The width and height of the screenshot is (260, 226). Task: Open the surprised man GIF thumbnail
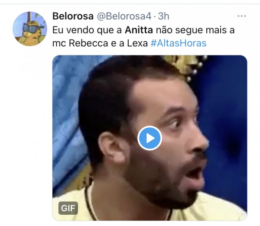click(x=149, y=138)
